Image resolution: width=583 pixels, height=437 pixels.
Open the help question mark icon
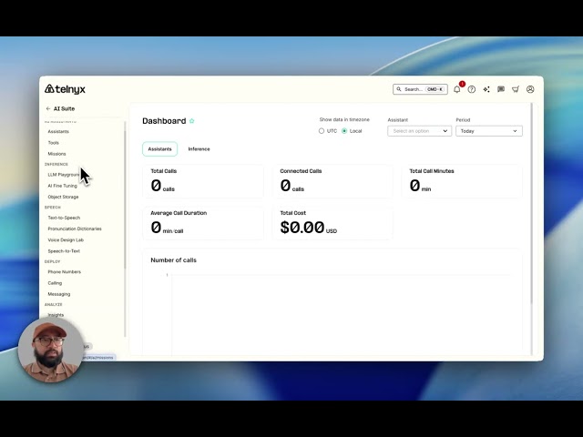(x=472, y=89)
